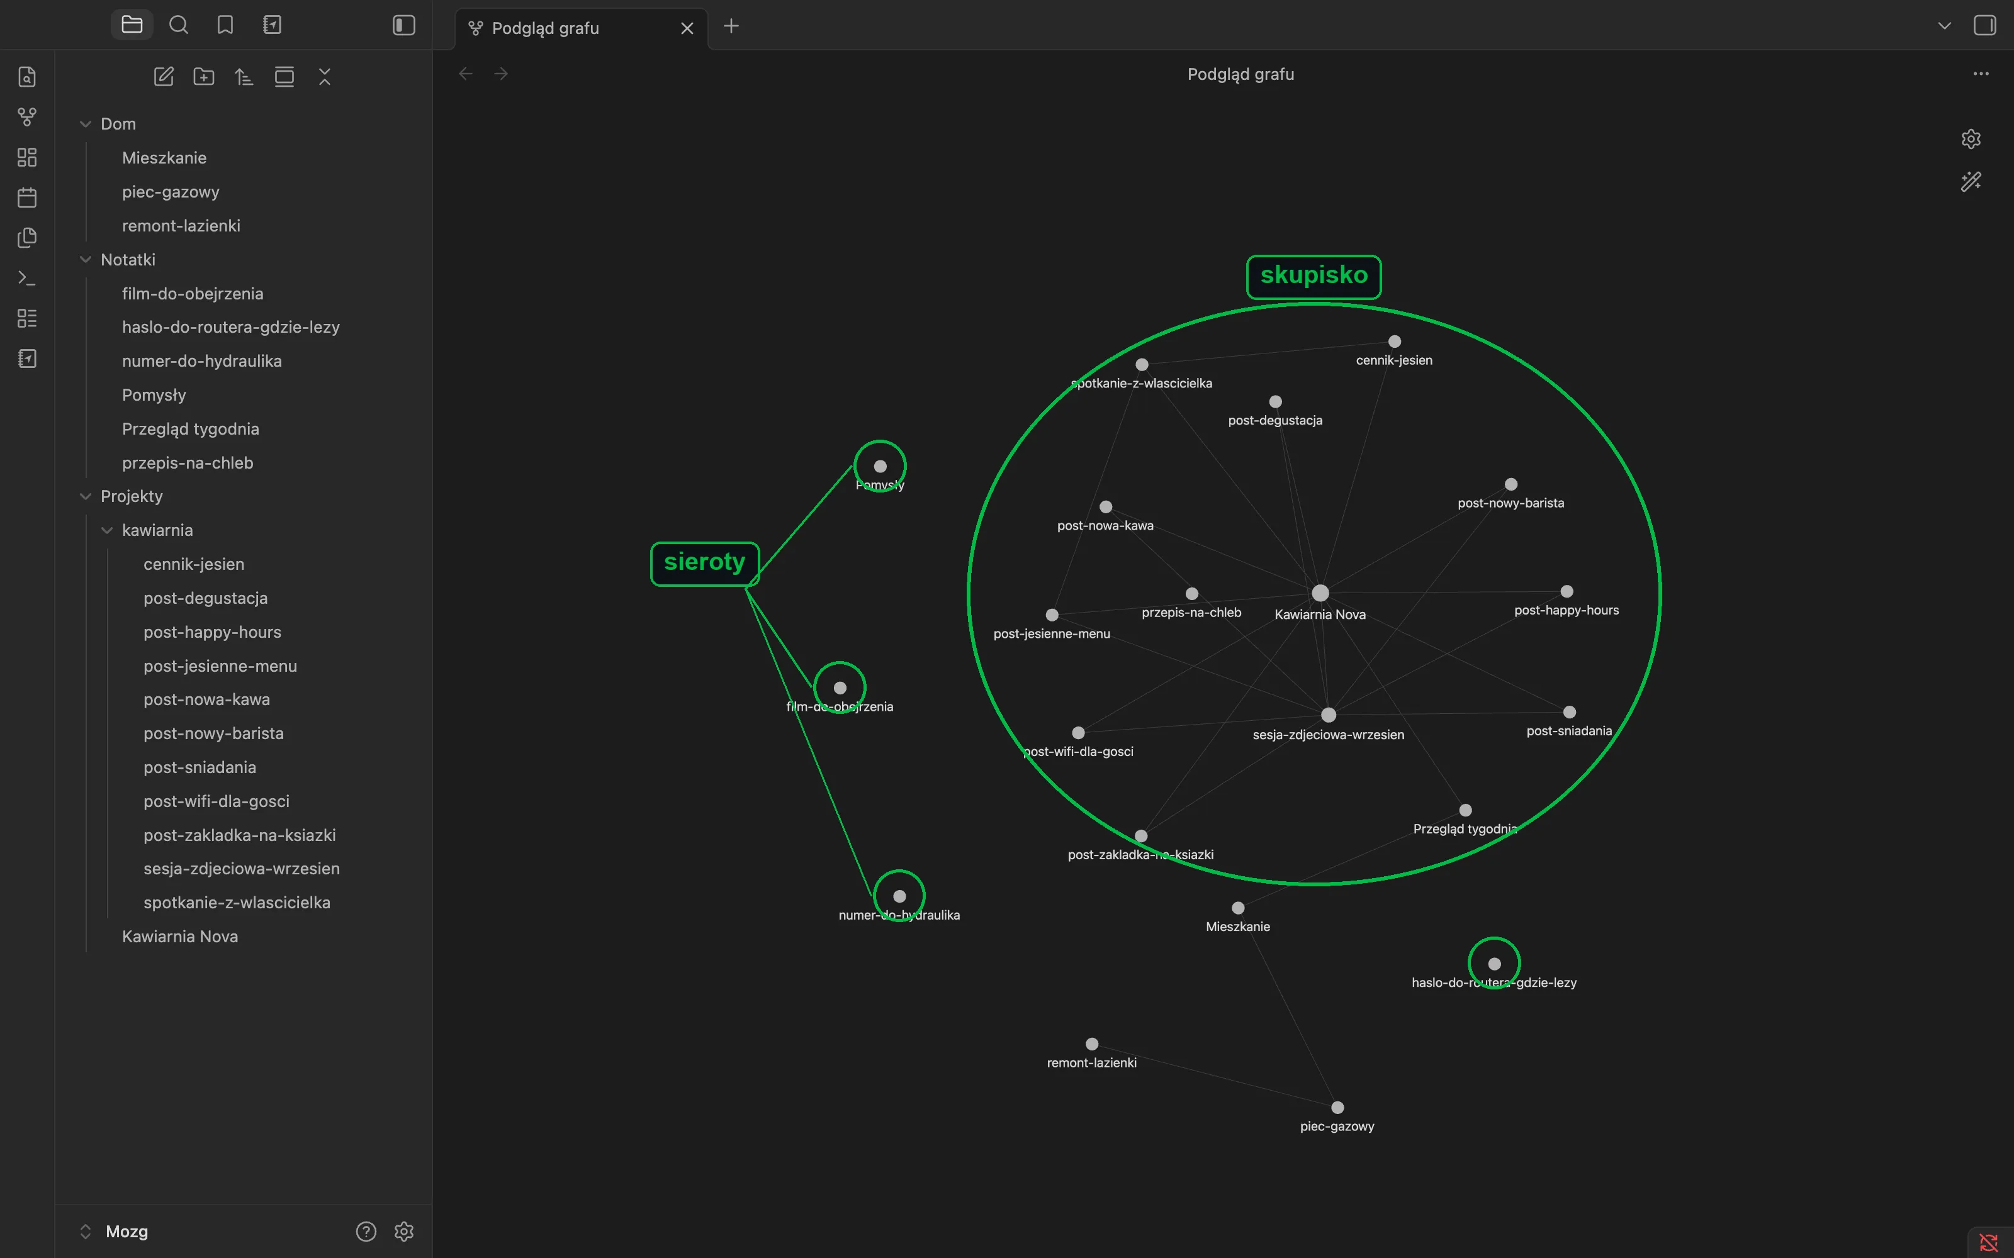Image resolution: width=2014 pixels, height=1258 pixels.
Task: Open more options menu for graph
Action: 1981,74
